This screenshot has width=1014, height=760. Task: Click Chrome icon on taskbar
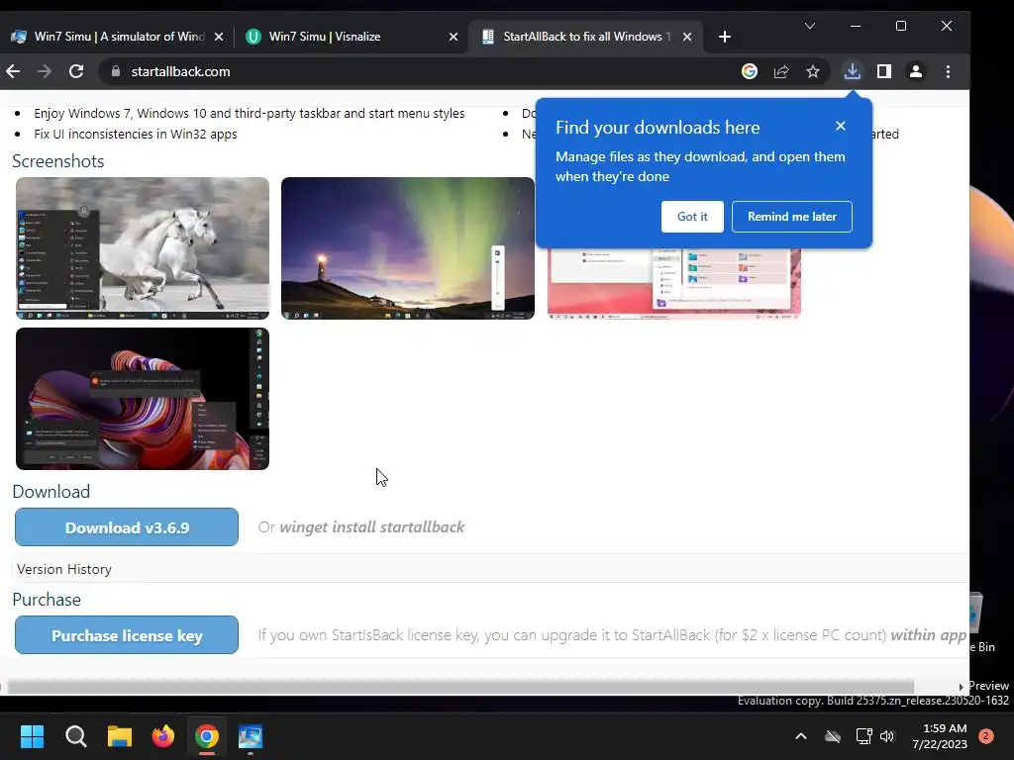coord(207,736)
